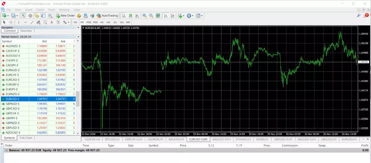Open the Strategy Tester icon
The height and width of the screenshot is (163, 371).
[50, 16]
